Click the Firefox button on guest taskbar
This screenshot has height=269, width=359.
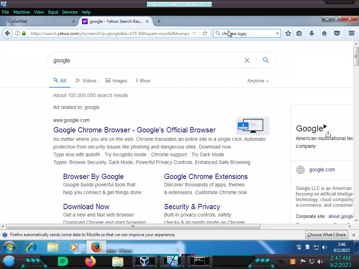[x=96, y=247]
